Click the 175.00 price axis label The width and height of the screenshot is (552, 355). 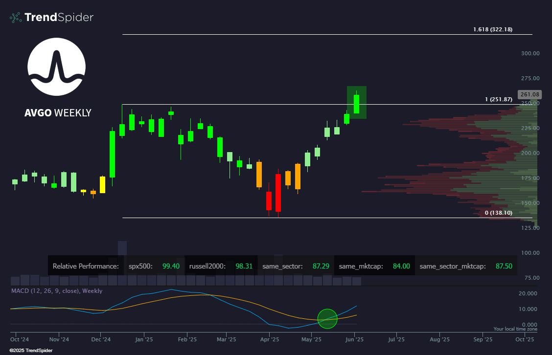coord(530,178)
